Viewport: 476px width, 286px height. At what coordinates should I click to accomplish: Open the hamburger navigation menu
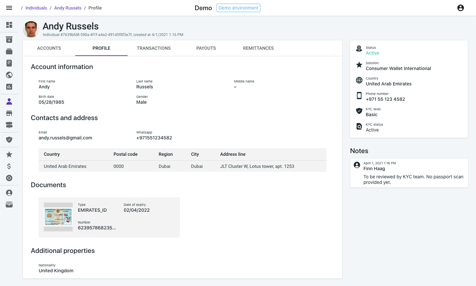tap(9, 8)
